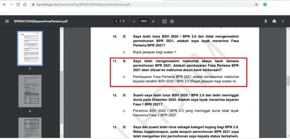Image resolution: width=290 pixels, height=139 pixels.
Task: Go forward in browser history
Action: tap(11, 5)
